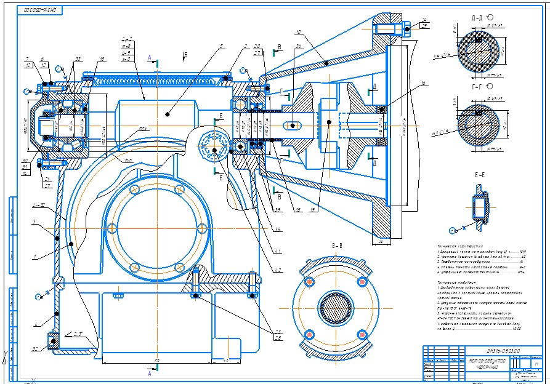Click position callout number 5

click(221, 46)
